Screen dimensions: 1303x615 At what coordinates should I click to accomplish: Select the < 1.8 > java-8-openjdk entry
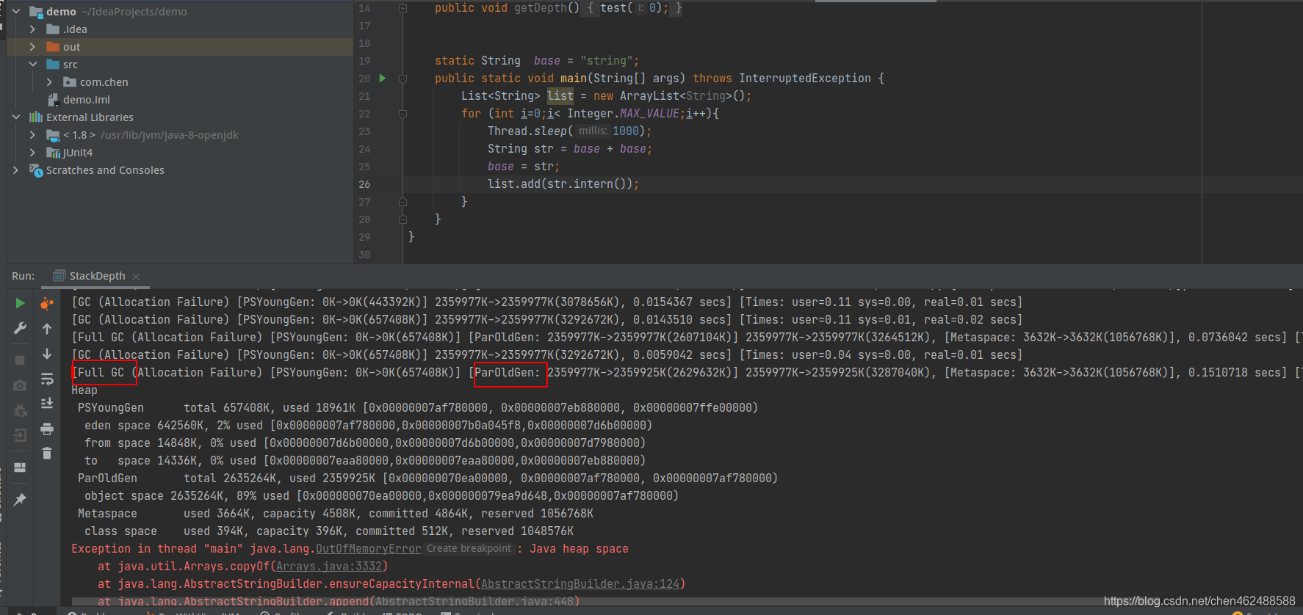coord(151,135)
